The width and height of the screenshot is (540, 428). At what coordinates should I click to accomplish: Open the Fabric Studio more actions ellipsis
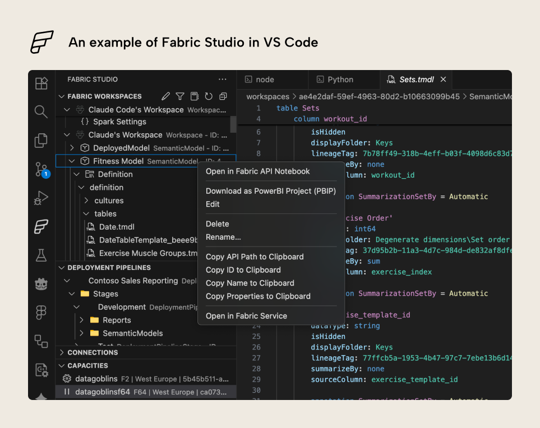(223, 80)
